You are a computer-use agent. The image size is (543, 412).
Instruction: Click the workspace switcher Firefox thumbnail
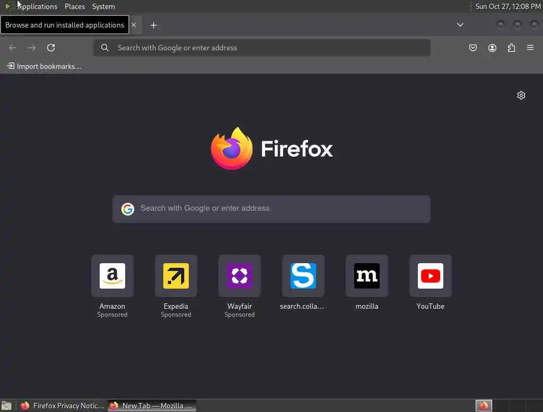click(484, 406)
